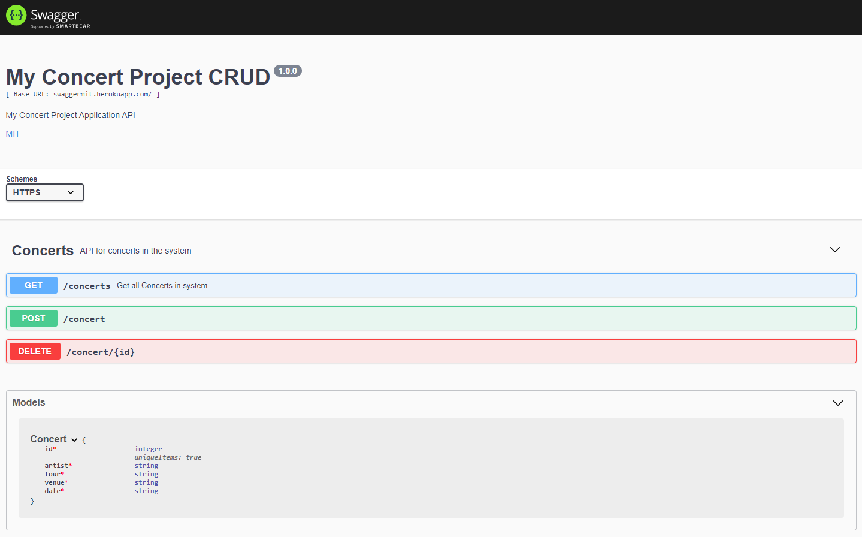862x537 pixels.
Task: Collapse the Concert model using small arrow
Action: pos(74,440)
